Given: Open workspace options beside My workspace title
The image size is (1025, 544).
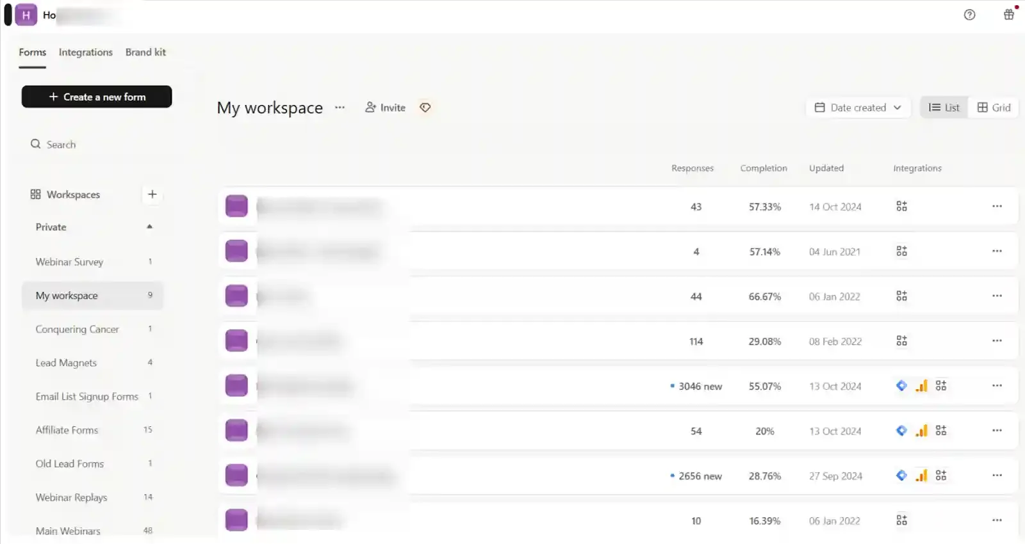Looking at the screenshot, I should tap(340, 108).
